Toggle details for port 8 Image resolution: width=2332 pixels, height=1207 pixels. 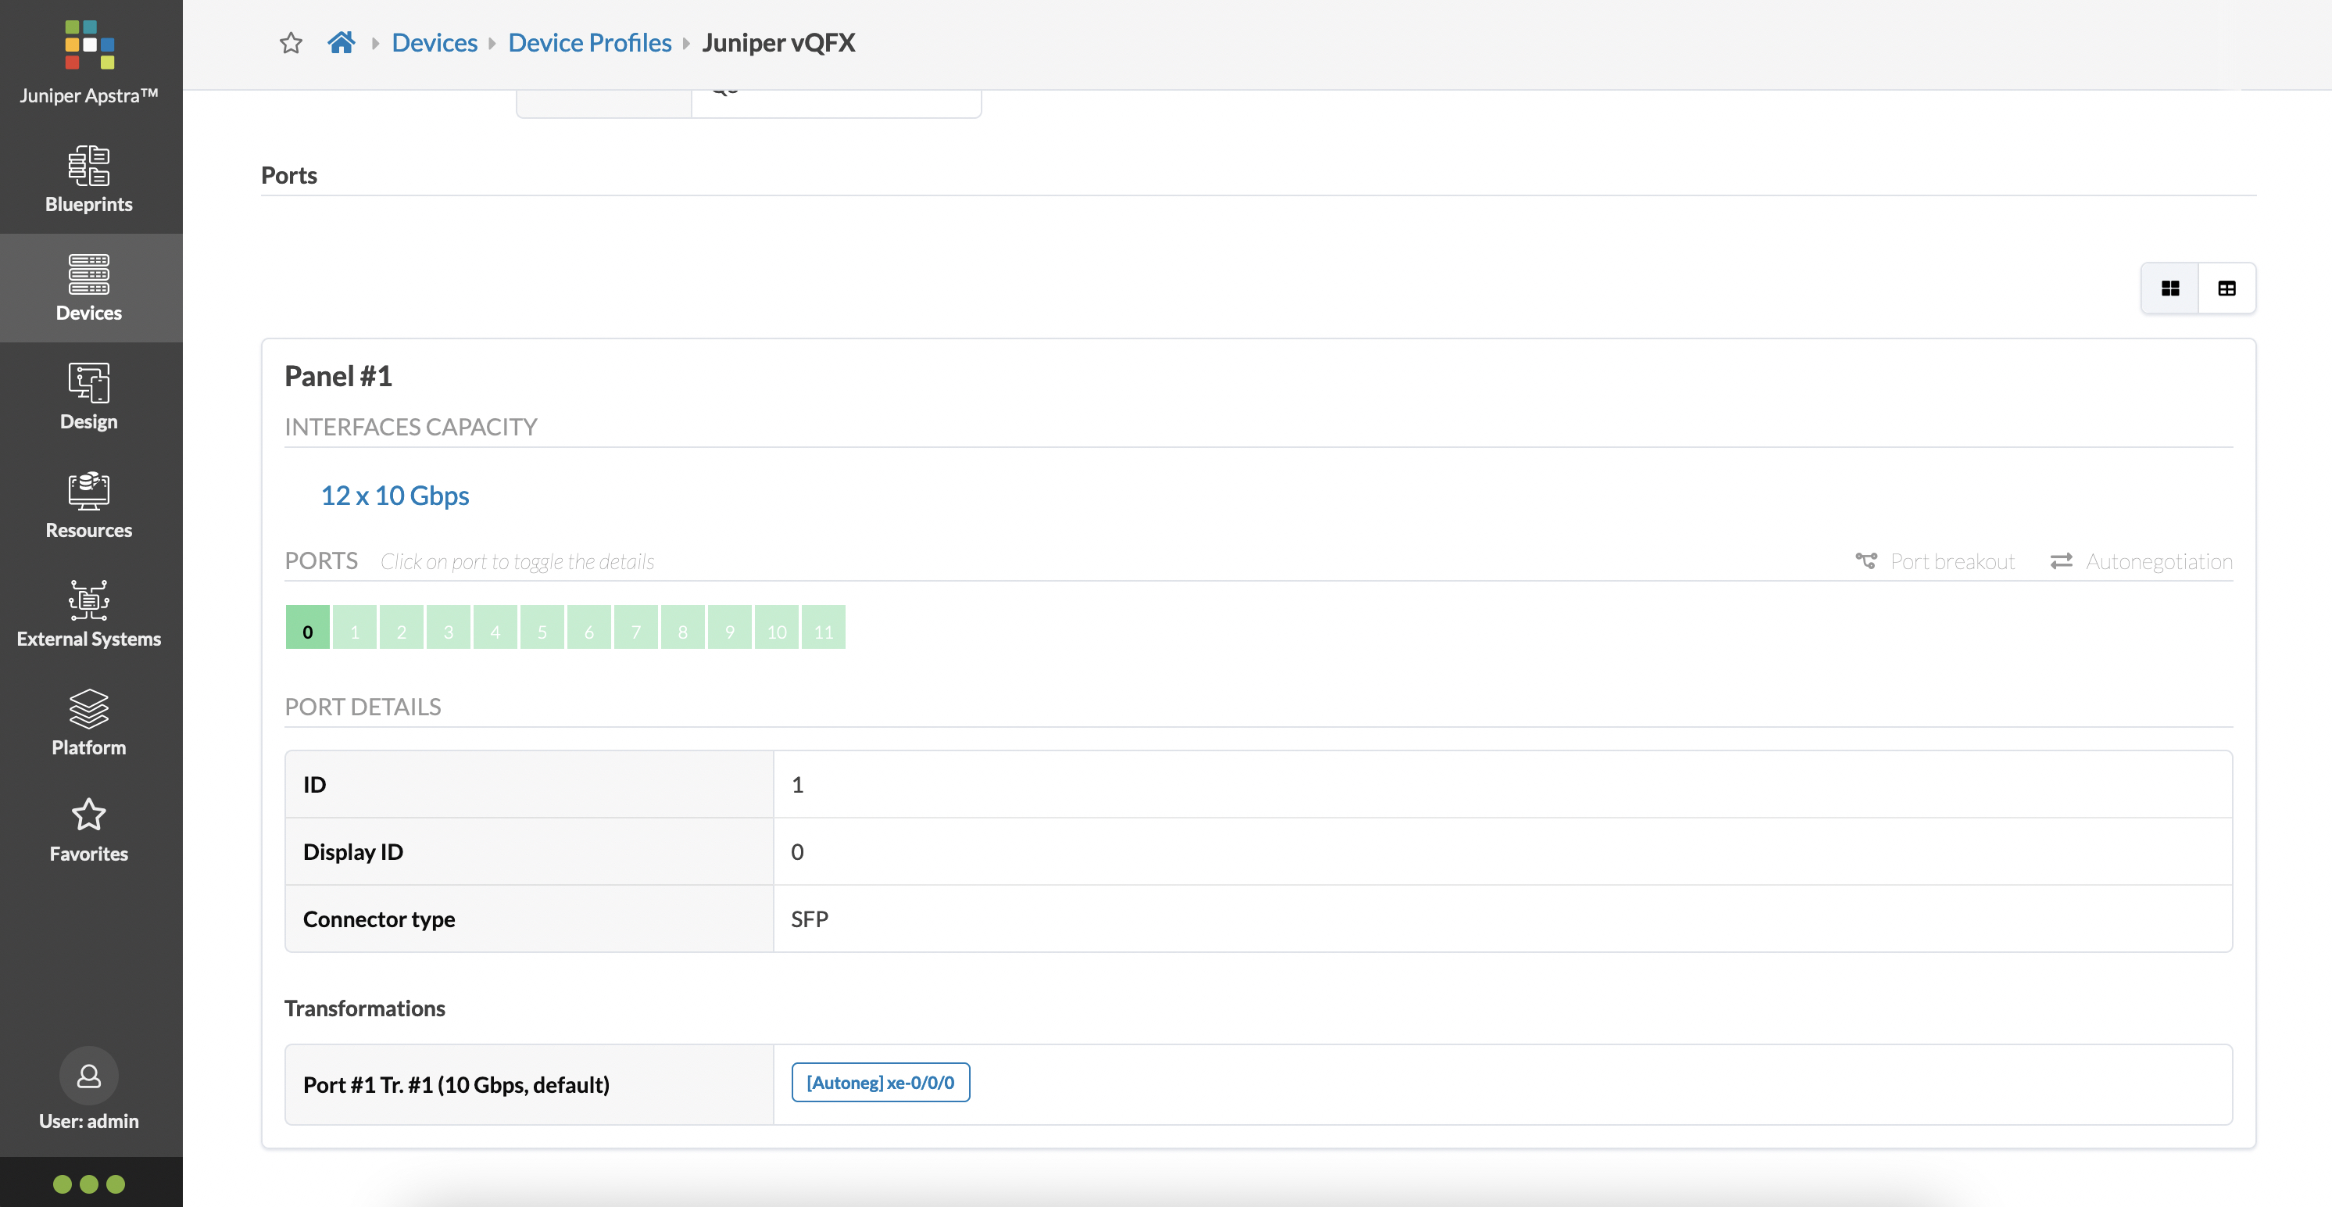pos(684,628)
